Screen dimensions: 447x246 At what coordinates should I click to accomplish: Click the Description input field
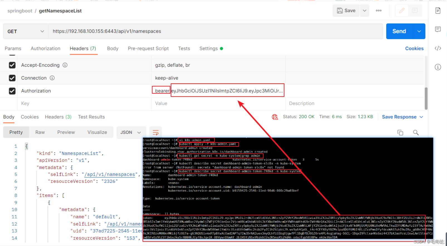pos(355,103)
